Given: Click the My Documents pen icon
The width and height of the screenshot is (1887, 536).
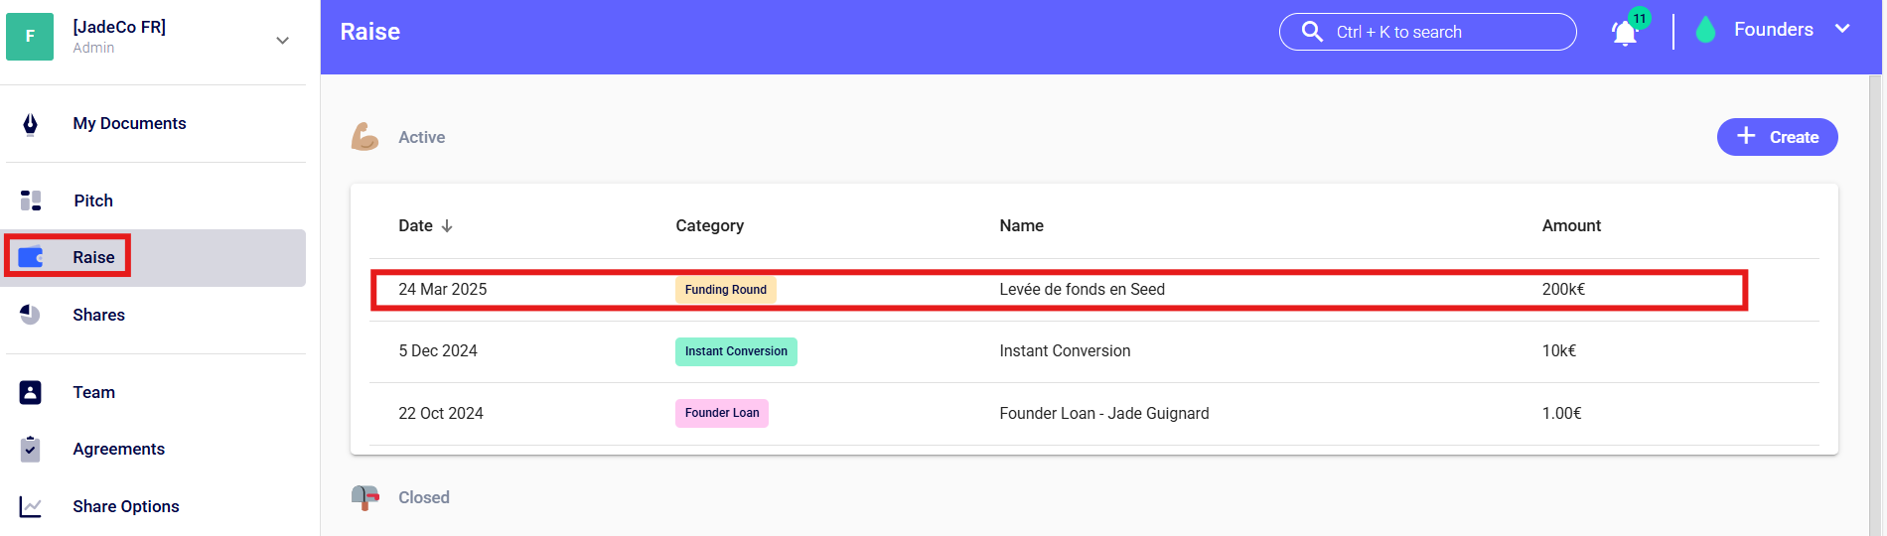Looking at the screenshot, I should pyautogui.click(x=31, y=124).
